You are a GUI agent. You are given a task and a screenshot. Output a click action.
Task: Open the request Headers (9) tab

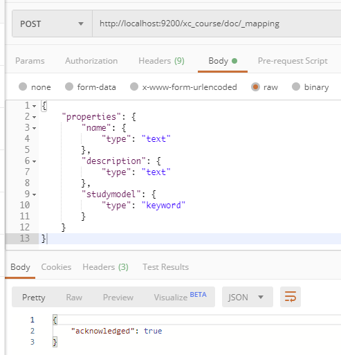click(x=161, y=61)
